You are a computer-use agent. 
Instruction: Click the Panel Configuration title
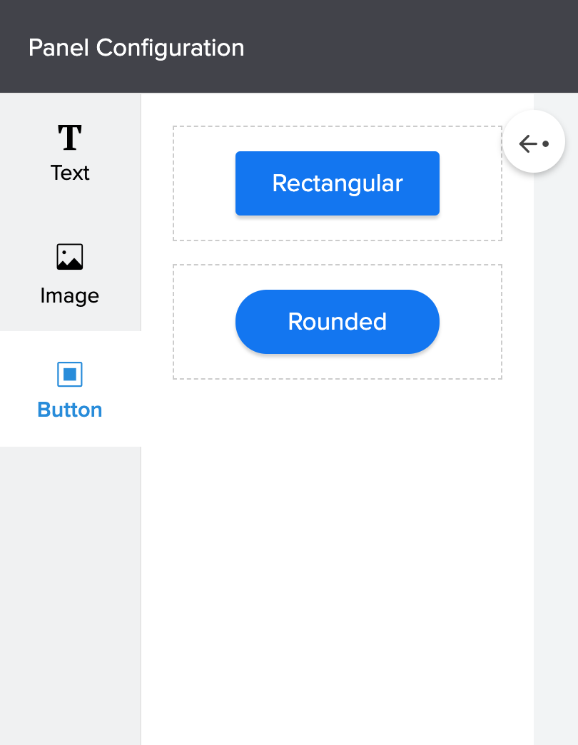pyautogui.click(x=136, y=48)
